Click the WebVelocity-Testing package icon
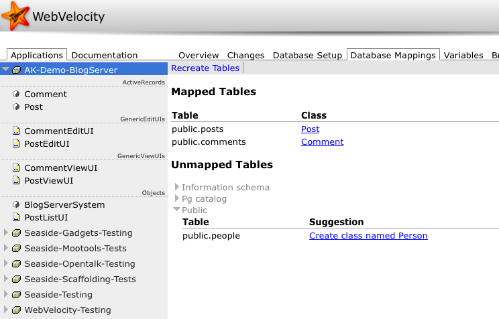The width and height of the screenshot is (499, 319). [17, 310]
